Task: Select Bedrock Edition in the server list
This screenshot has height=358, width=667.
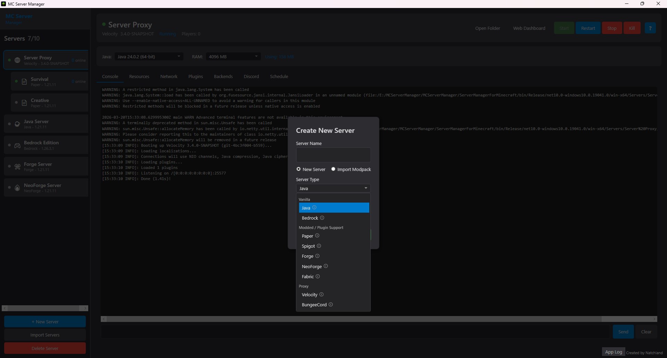Action: (x=46, y=145)
